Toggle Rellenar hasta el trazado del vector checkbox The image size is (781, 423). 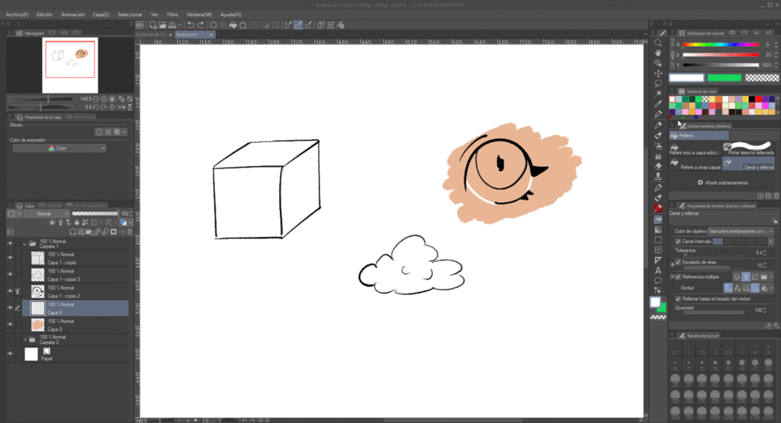[678, 299]
